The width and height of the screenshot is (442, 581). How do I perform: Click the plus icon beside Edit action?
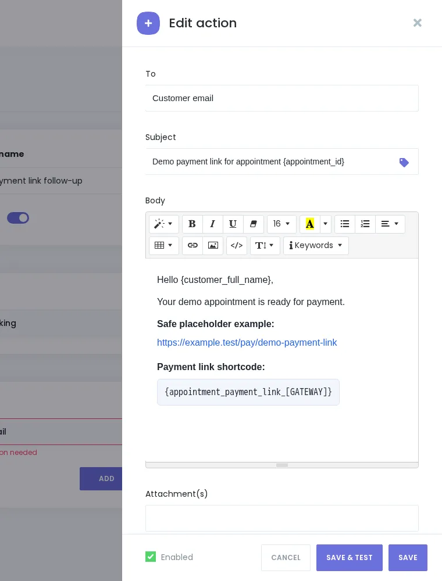point(148,23)
